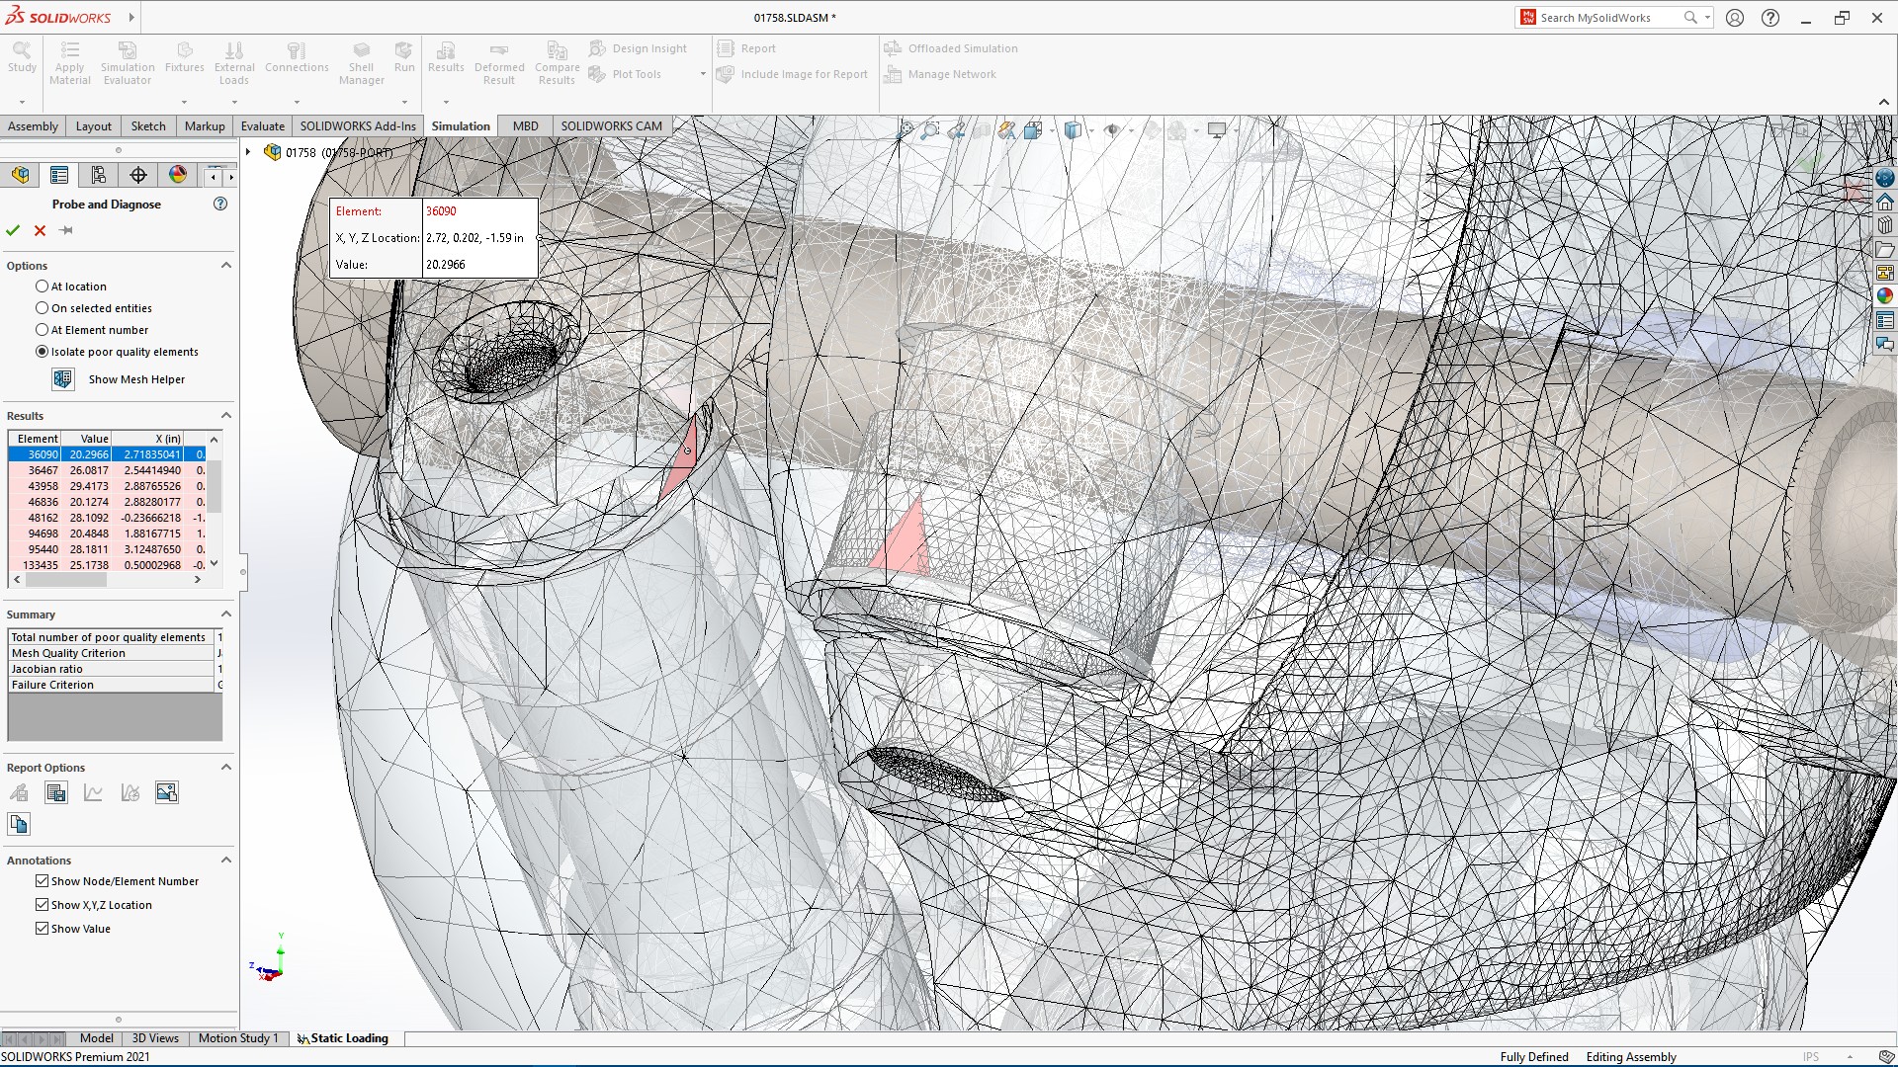Switch to the Motion Study 1 tab

click(237, 1038)
